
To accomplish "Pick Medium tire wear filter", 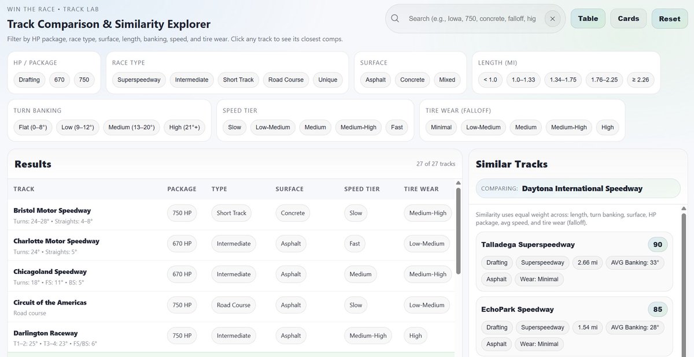I will point(526,127).
